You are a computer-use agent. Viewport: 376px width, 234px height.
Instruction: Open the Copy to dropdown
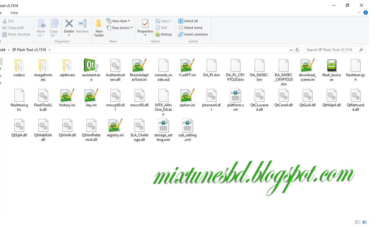(x=54, y=28)
